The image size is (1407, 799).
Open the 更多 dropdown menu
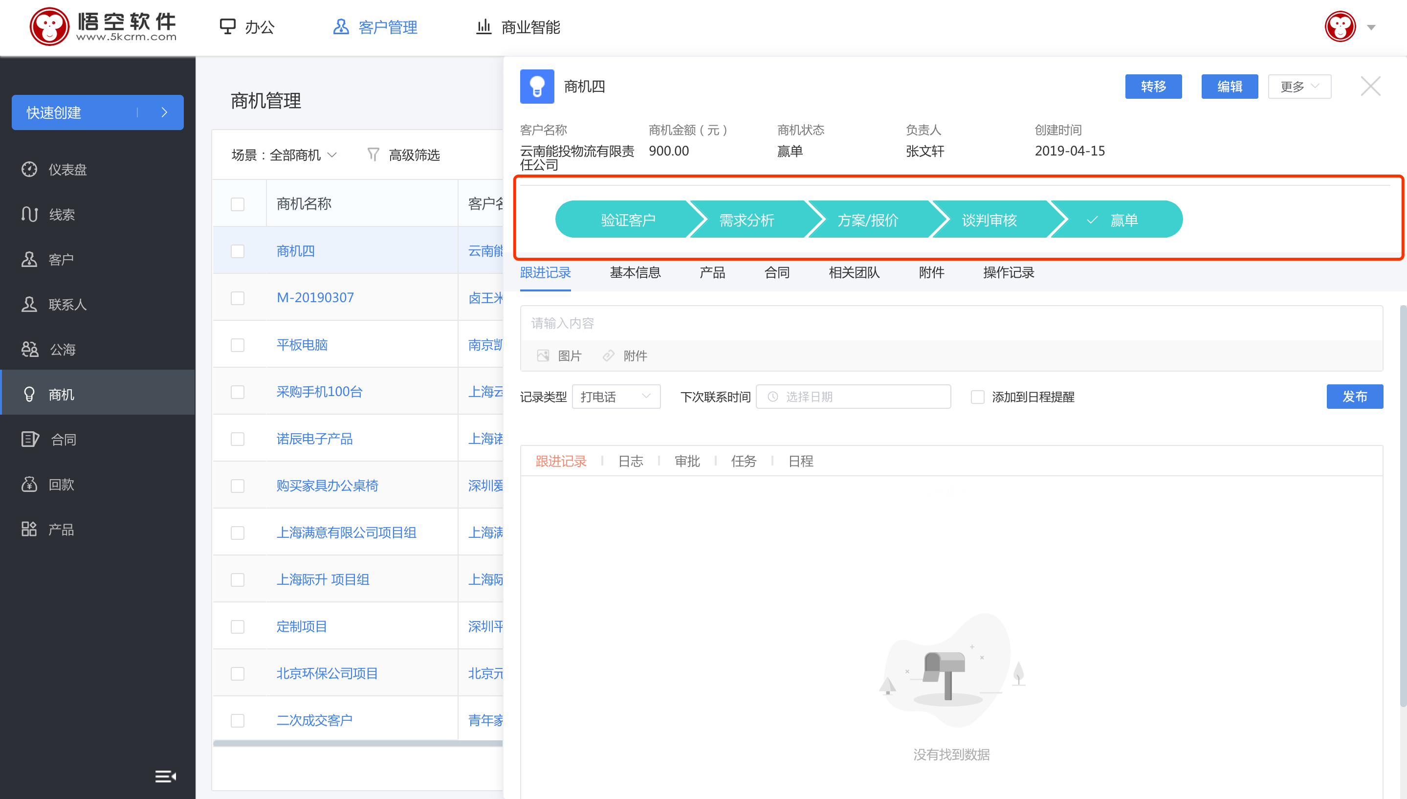(x=1299, y=86)
